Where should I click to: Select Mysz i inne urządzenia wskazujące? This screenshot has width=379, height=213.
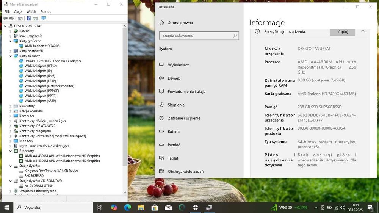(x=44, y=146)
